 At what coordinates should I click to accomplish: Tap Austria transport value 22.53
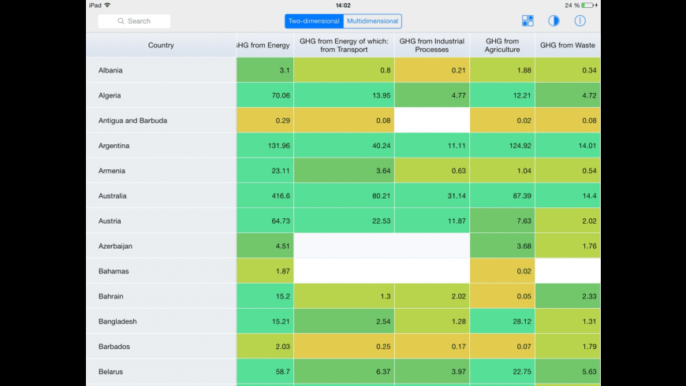coord(344,221)
